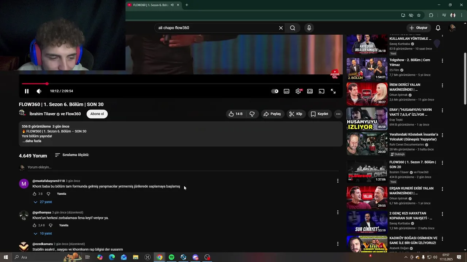Close the FLOW360 browser tab
The width and height of the screenshot is (467, 262).
tap(178, 5)
